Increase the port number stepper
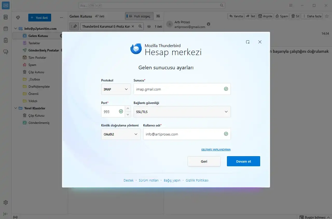Image resolution: width=332 pixels, height=219 pixels. coord(128,109)
